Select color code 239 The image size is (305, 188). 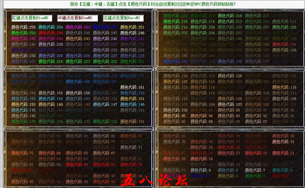click(51, 44)
